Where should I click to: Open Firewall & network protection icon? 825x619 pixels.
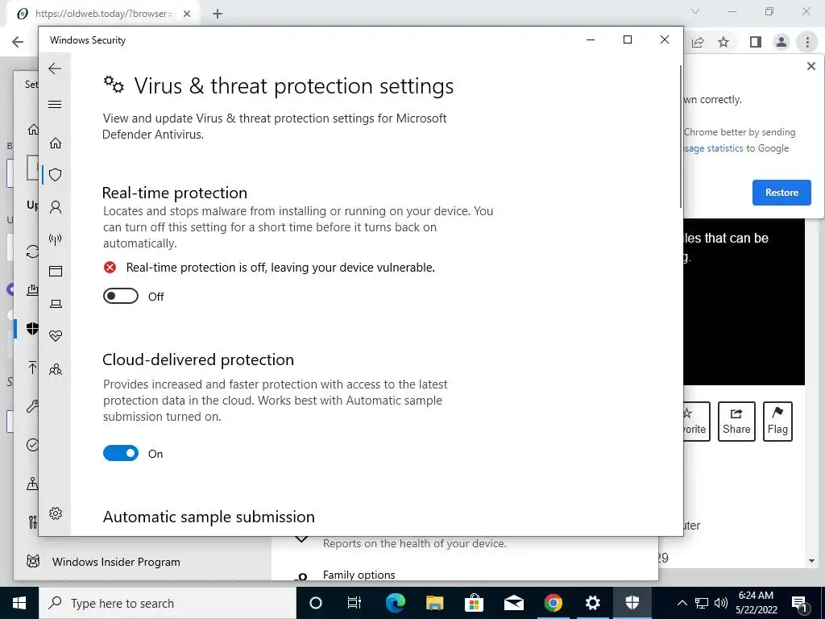click(56, 239)
